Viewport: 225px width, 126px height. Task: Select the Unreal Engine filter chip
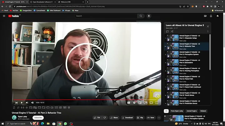point(192,111)
